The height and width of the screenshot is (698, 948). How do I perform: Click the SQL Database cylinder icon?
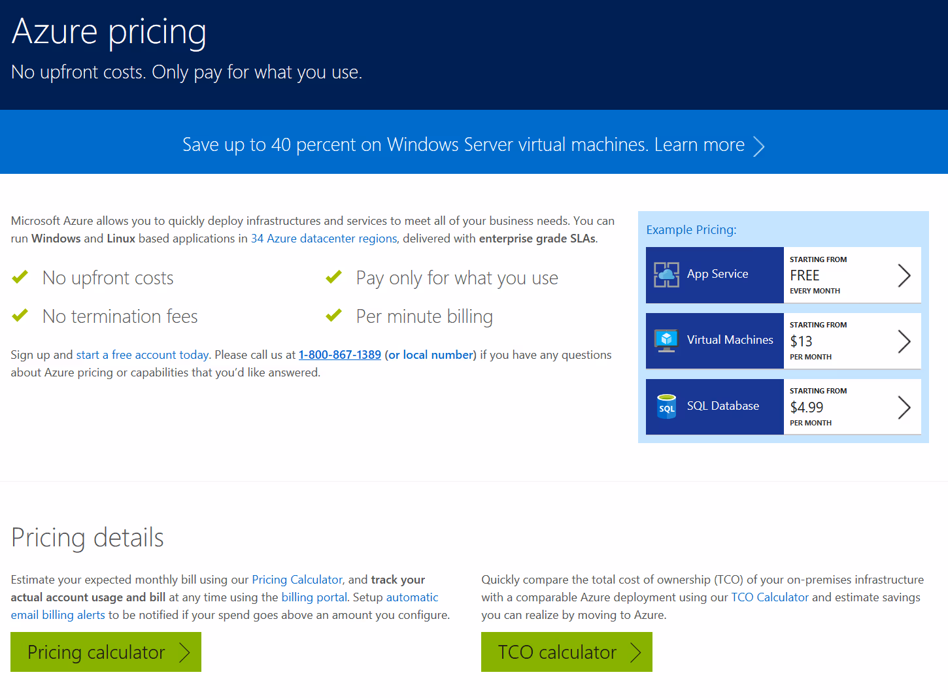(x=666, y=407)
